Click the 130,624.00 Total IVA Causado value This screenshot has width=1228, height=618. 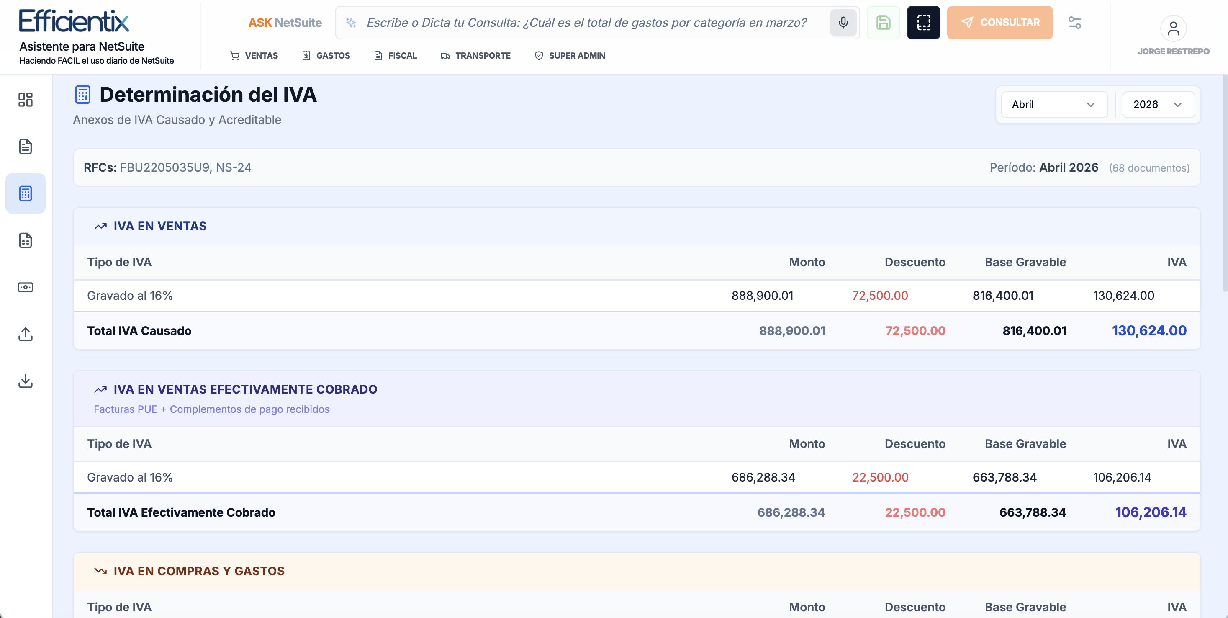coord(1149,330)
